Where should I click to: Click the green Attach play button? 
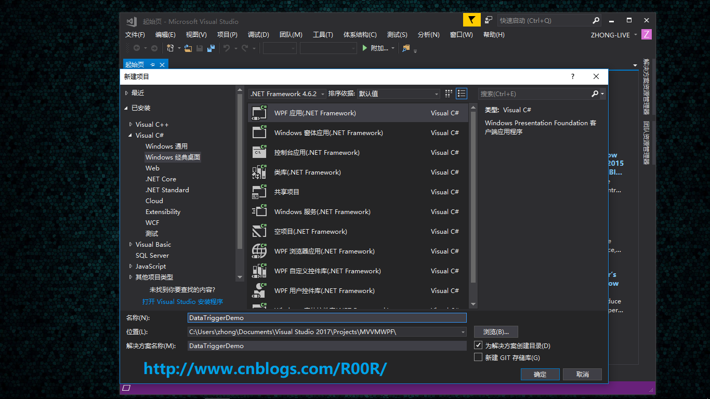365,48
